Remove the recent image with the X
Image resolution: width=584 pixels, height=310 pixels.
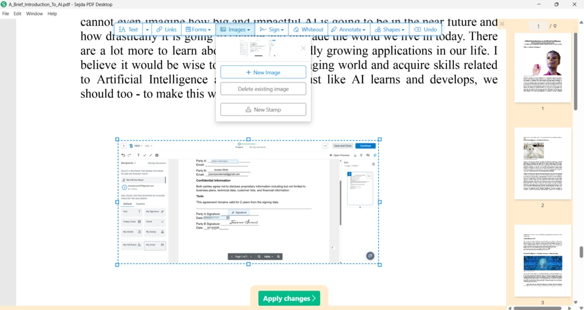pyautogui.click(x=303, y=48)
